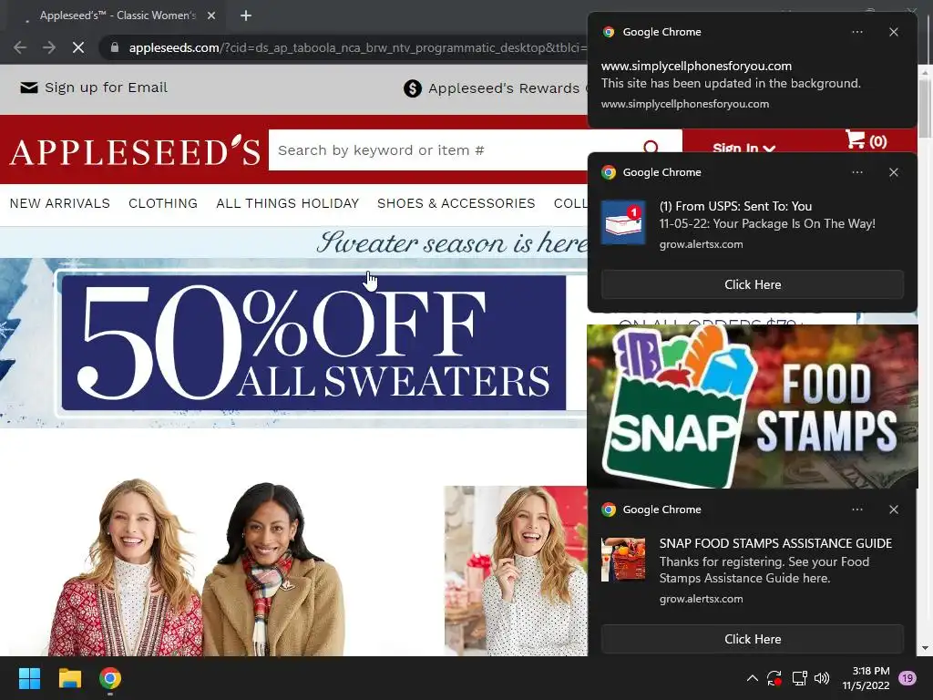Open options menu on SNAP Food Stamps notification
933x700 pixels.
tap(857, 510)
